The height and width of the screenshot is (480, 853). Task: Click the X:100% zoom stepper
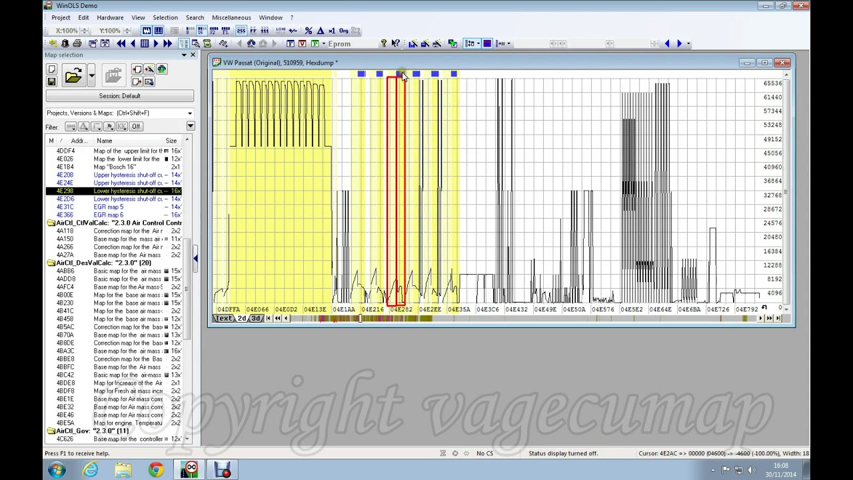coord(85,31)
